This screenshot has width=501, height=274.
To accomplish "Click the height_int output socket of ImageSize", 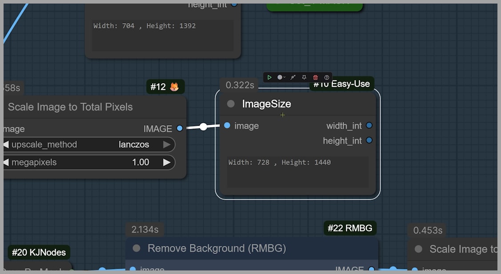I will (369, 141).
